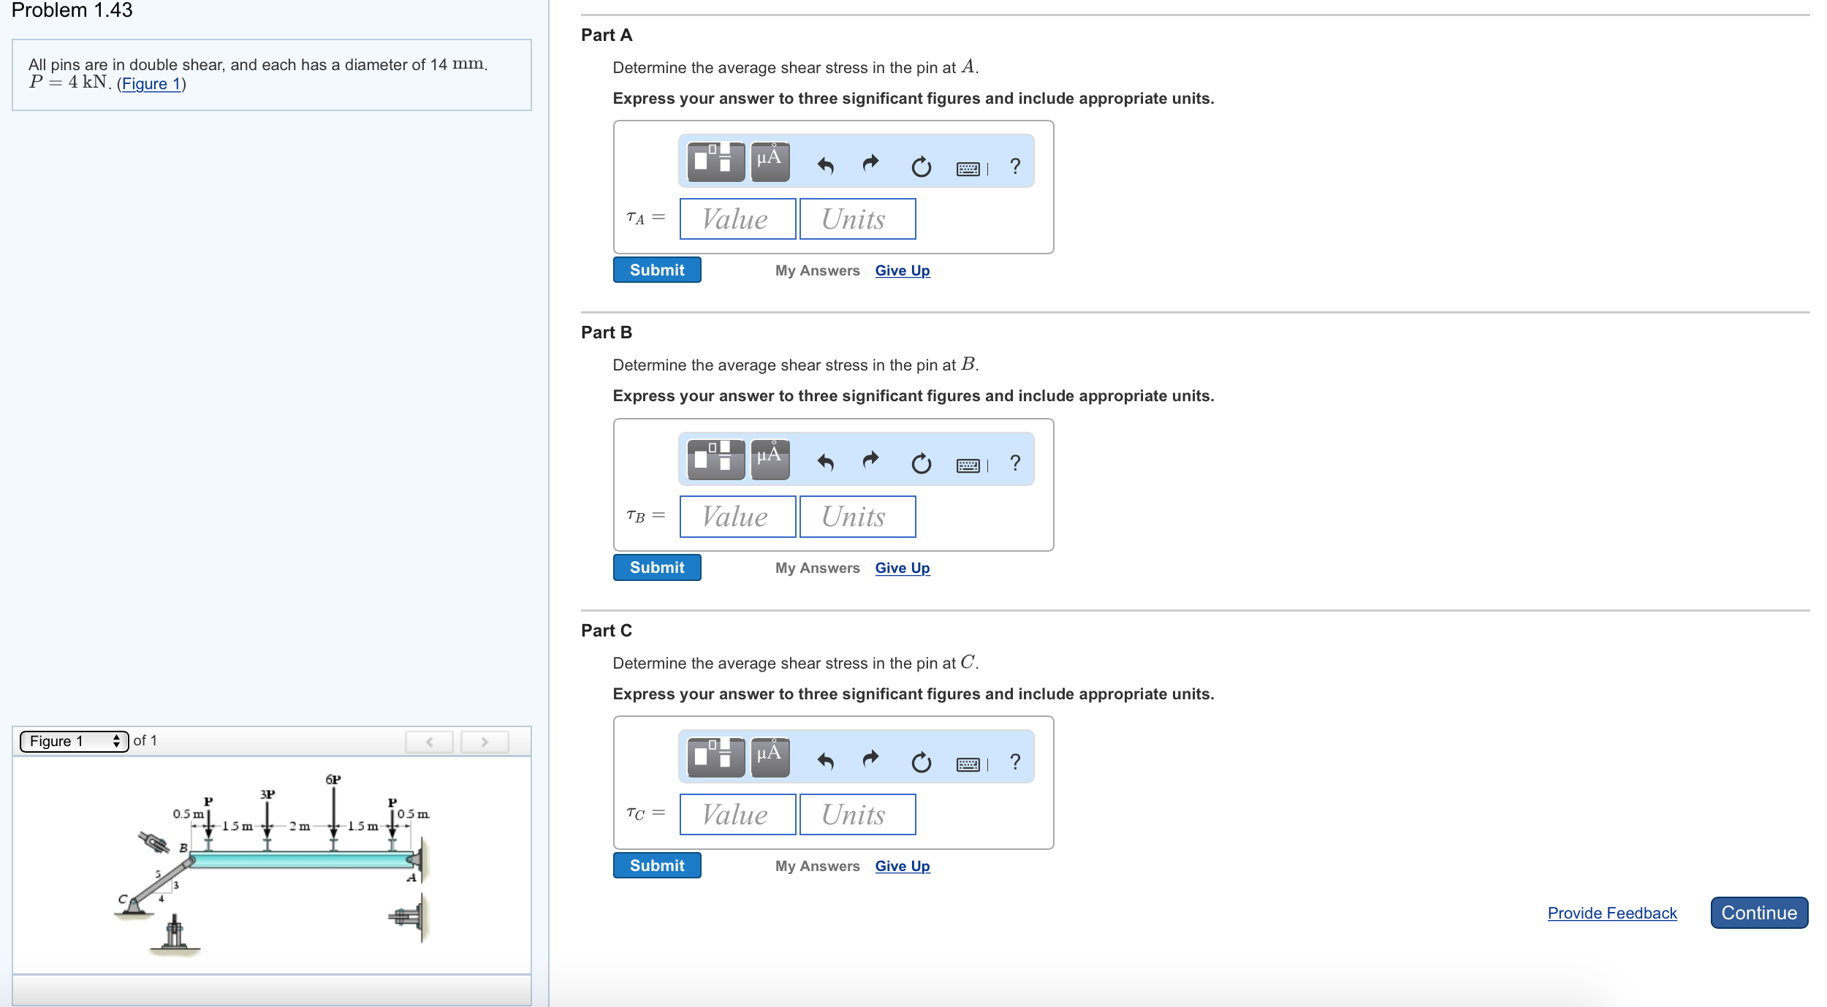Image resolution: width=1827 pixels, height=1007 pixels.
Task: Open the Figure 1 link in problem text
Action: pos(151,84)
